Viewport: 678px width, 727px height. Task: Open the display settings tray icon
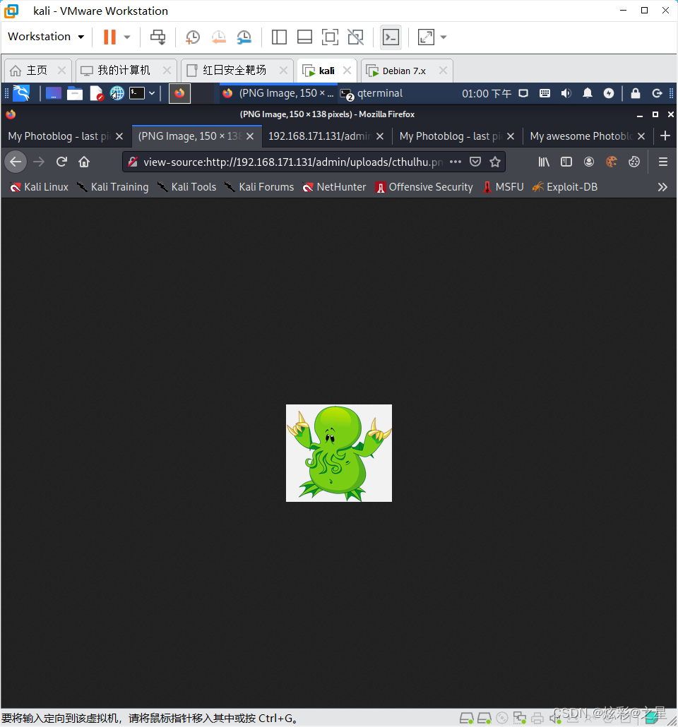pos(523,93)
